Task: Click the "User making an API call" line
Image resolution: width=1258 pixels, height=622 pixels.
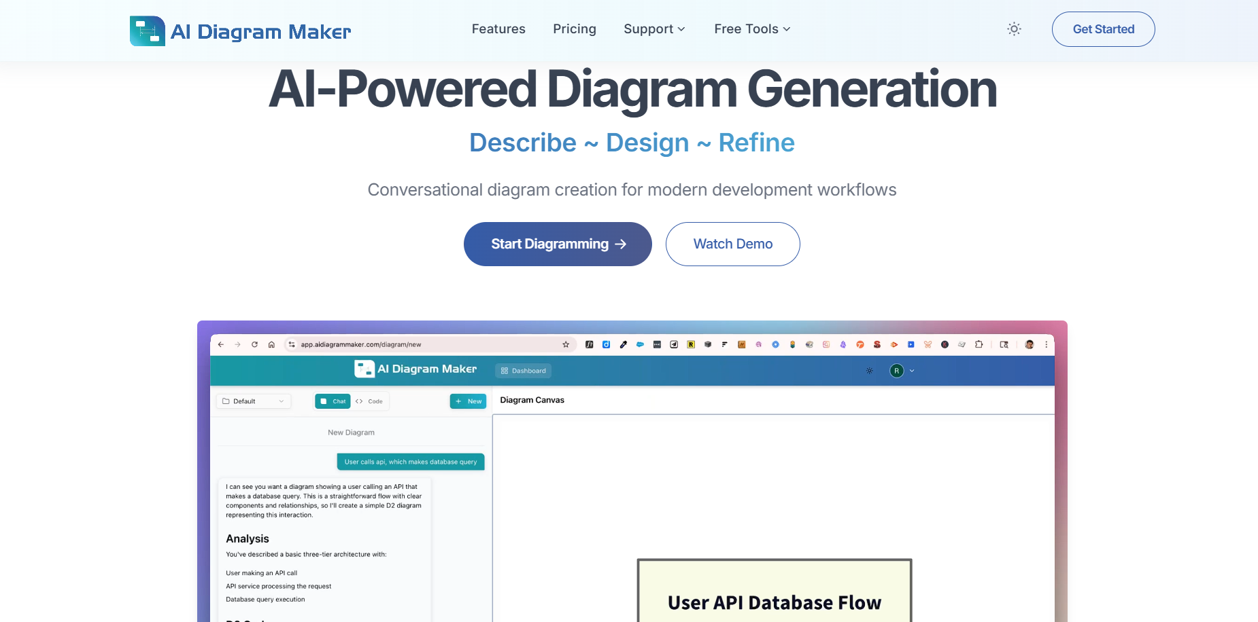Action: point(262,573)
